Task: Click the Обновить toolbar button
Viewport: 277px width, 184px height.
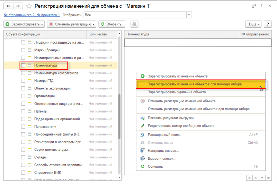Action: tap(111, 24)
